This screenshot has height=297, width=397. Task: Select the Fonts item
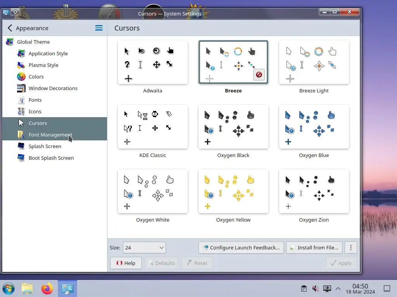pos(55,100)
